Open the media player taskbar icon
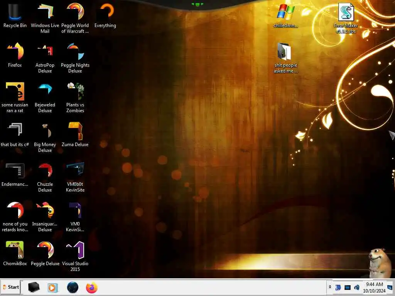Viewport: 395px width, 296px height. point(53,288)
